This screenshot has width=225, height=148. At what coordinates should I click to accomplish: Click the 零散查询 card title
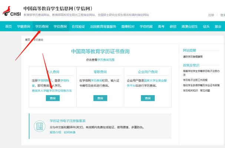tap(100, 72)
